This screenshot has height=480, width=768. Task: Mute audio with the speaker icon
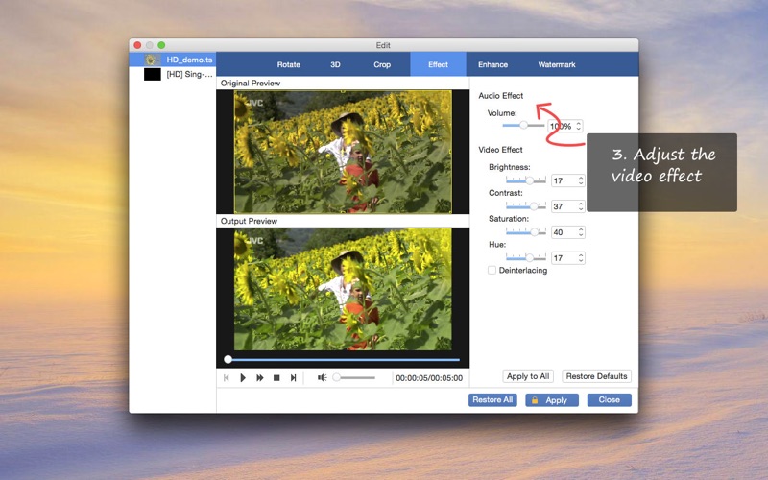[323, 378]
